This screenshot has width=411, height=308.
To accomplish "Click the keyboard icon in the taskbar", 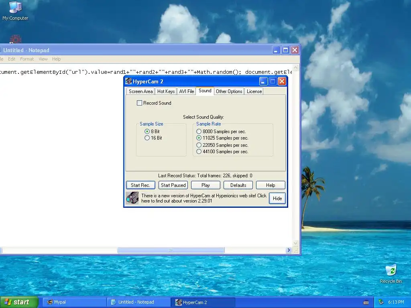I will point(366,302).
